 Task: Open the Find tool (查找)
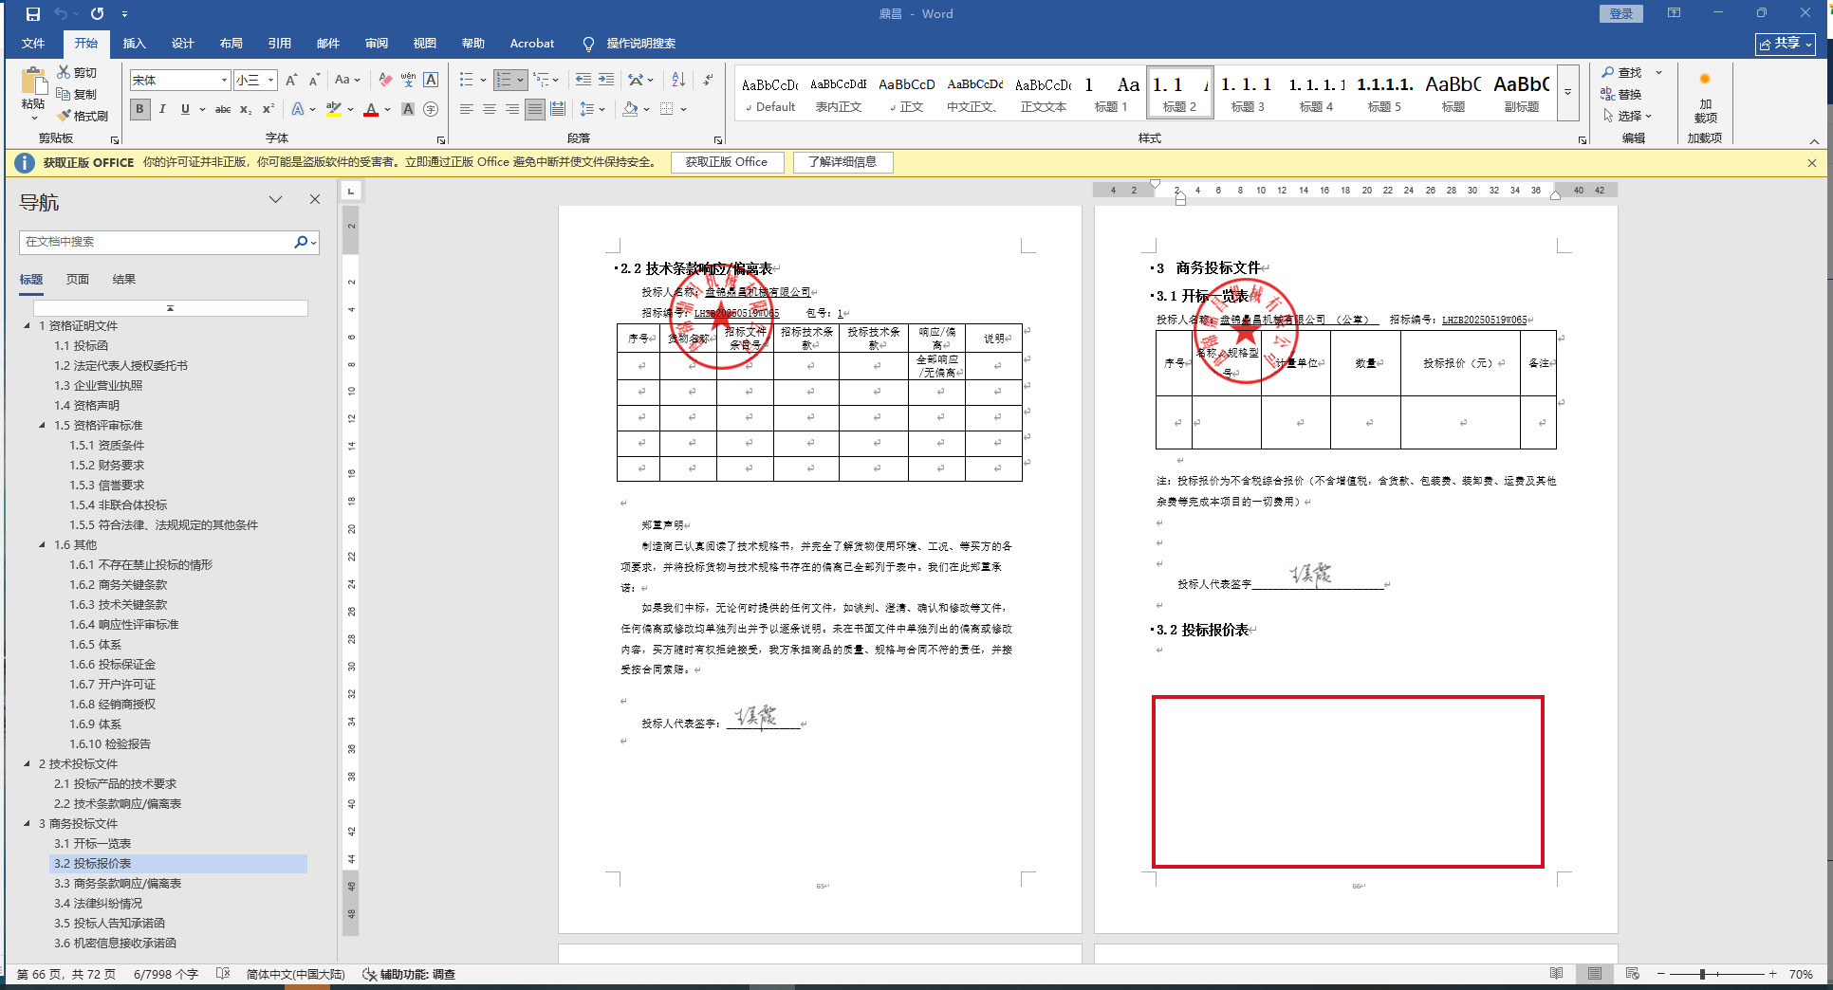point(1622,72)
